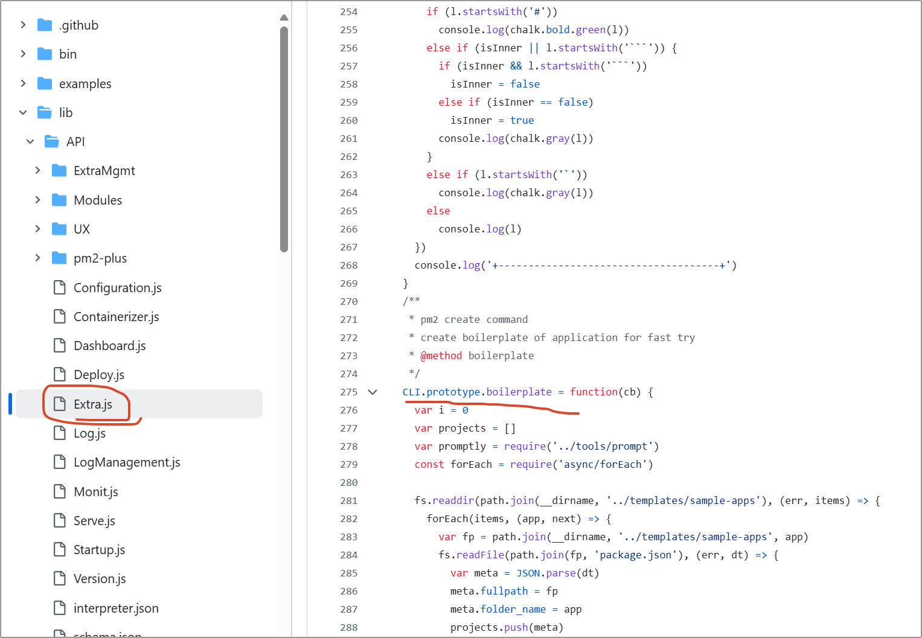
Task: Click the Modules folder icon
Action: (59, 200)
